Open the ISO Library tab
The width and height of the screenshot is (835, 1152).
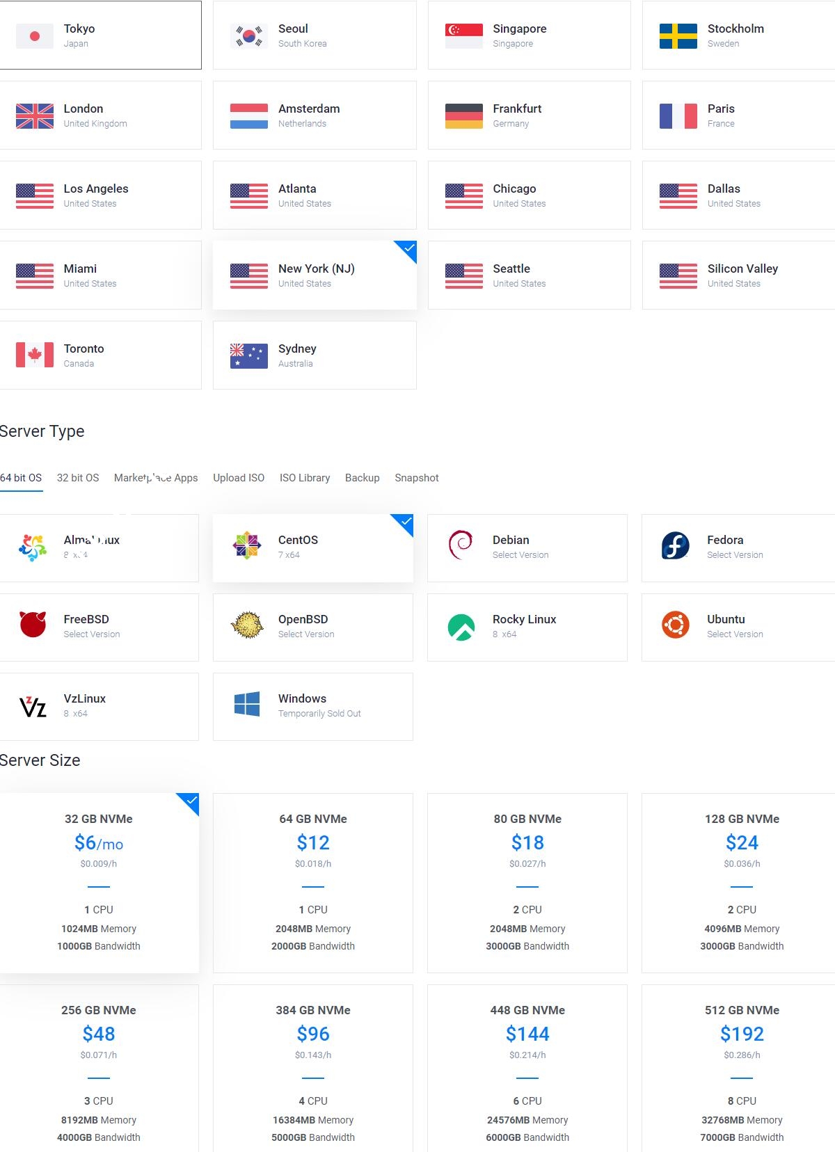(305, 478)
